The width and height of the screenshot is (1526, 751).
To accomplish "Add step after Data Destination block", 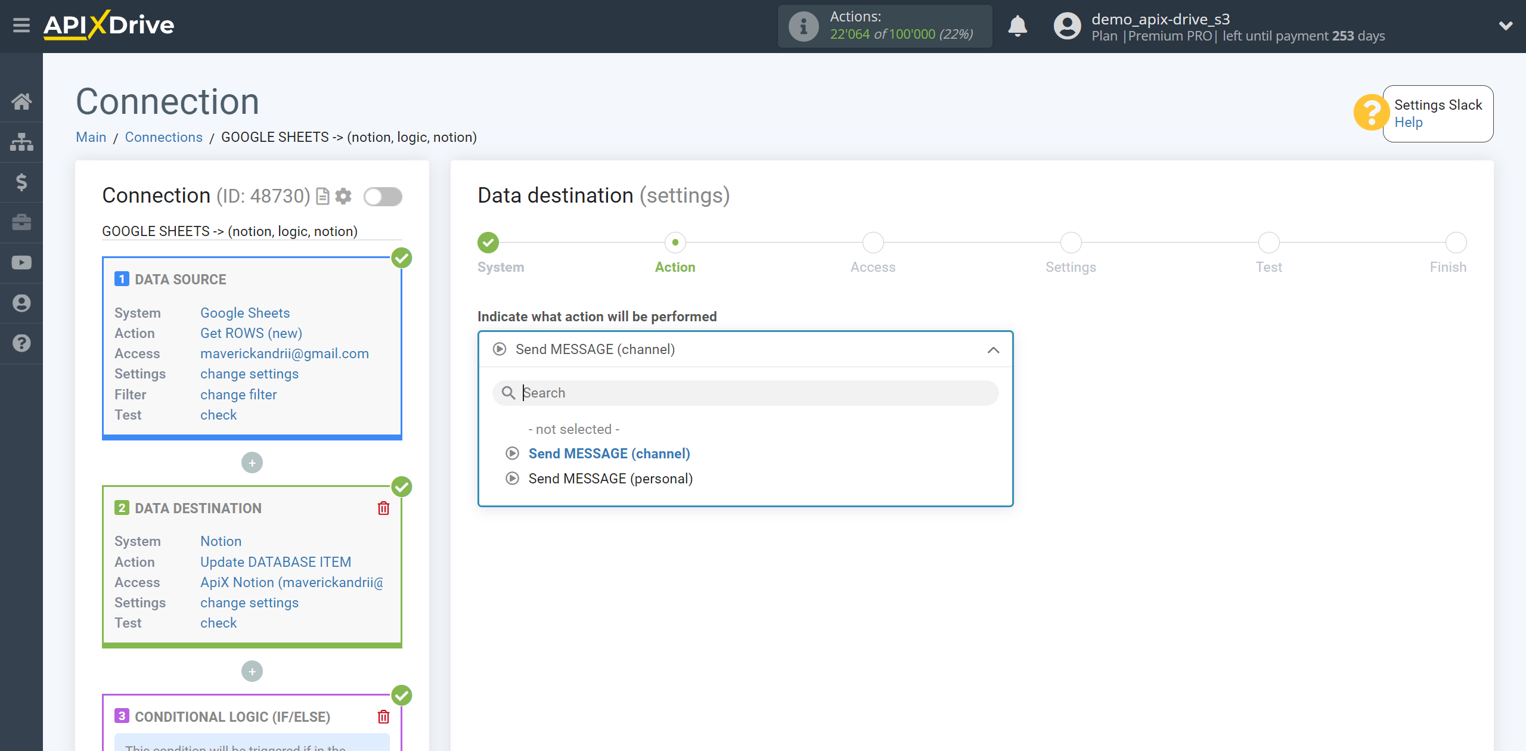I will click(252, 672).
